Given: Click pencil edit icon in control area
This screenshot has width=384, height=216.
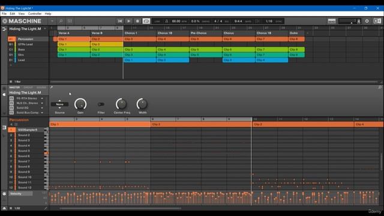Looking at the screenshot, I should pyautogui.click(x=52, y=88).
